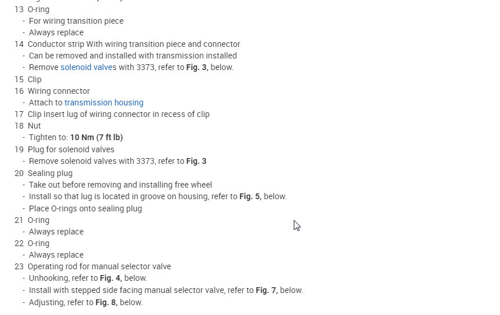Click item 16 "Wiring connector" text
This screenshot has width=500, height=315.
pos(59,91)
